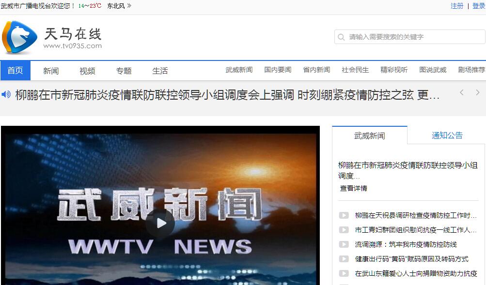The height and width of the screenshot is (285, 486).
Task: Switch to the 通知公告 tab
Action: coord(447,135)
